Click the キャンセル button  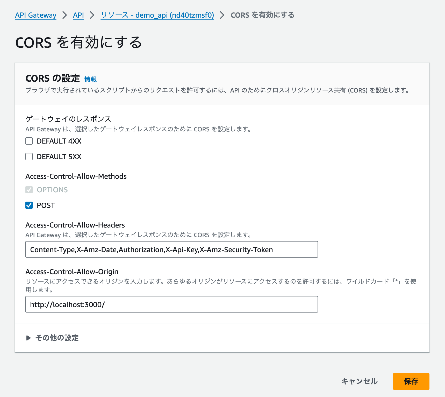point(359,381)
